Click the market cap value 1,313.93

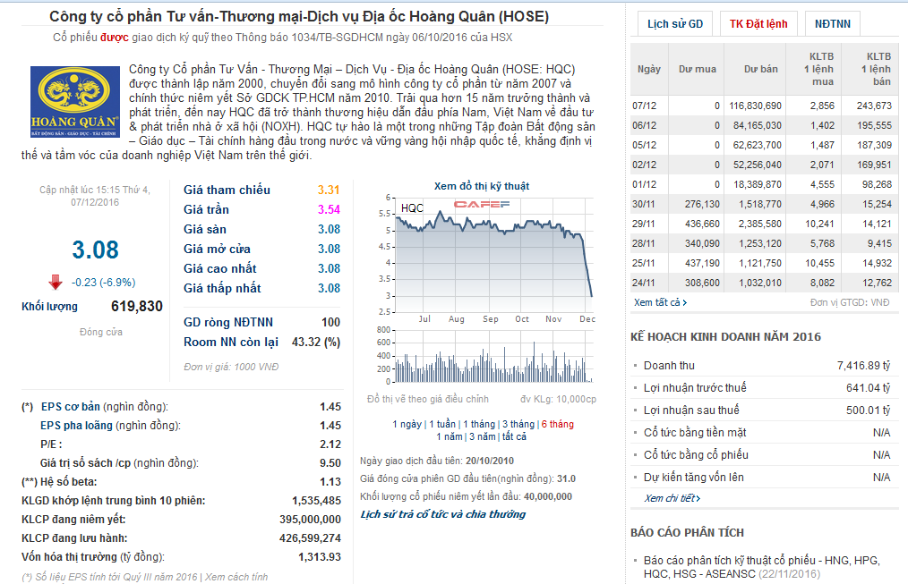(x=320, y=557)
